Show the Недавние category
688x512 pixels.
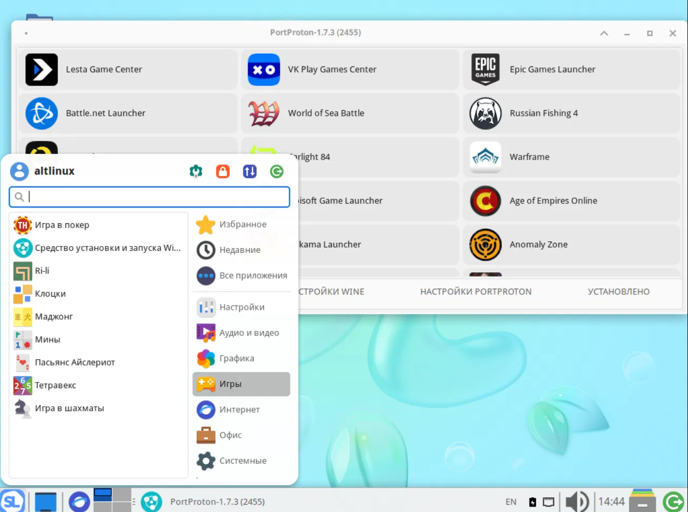[242, 250]
